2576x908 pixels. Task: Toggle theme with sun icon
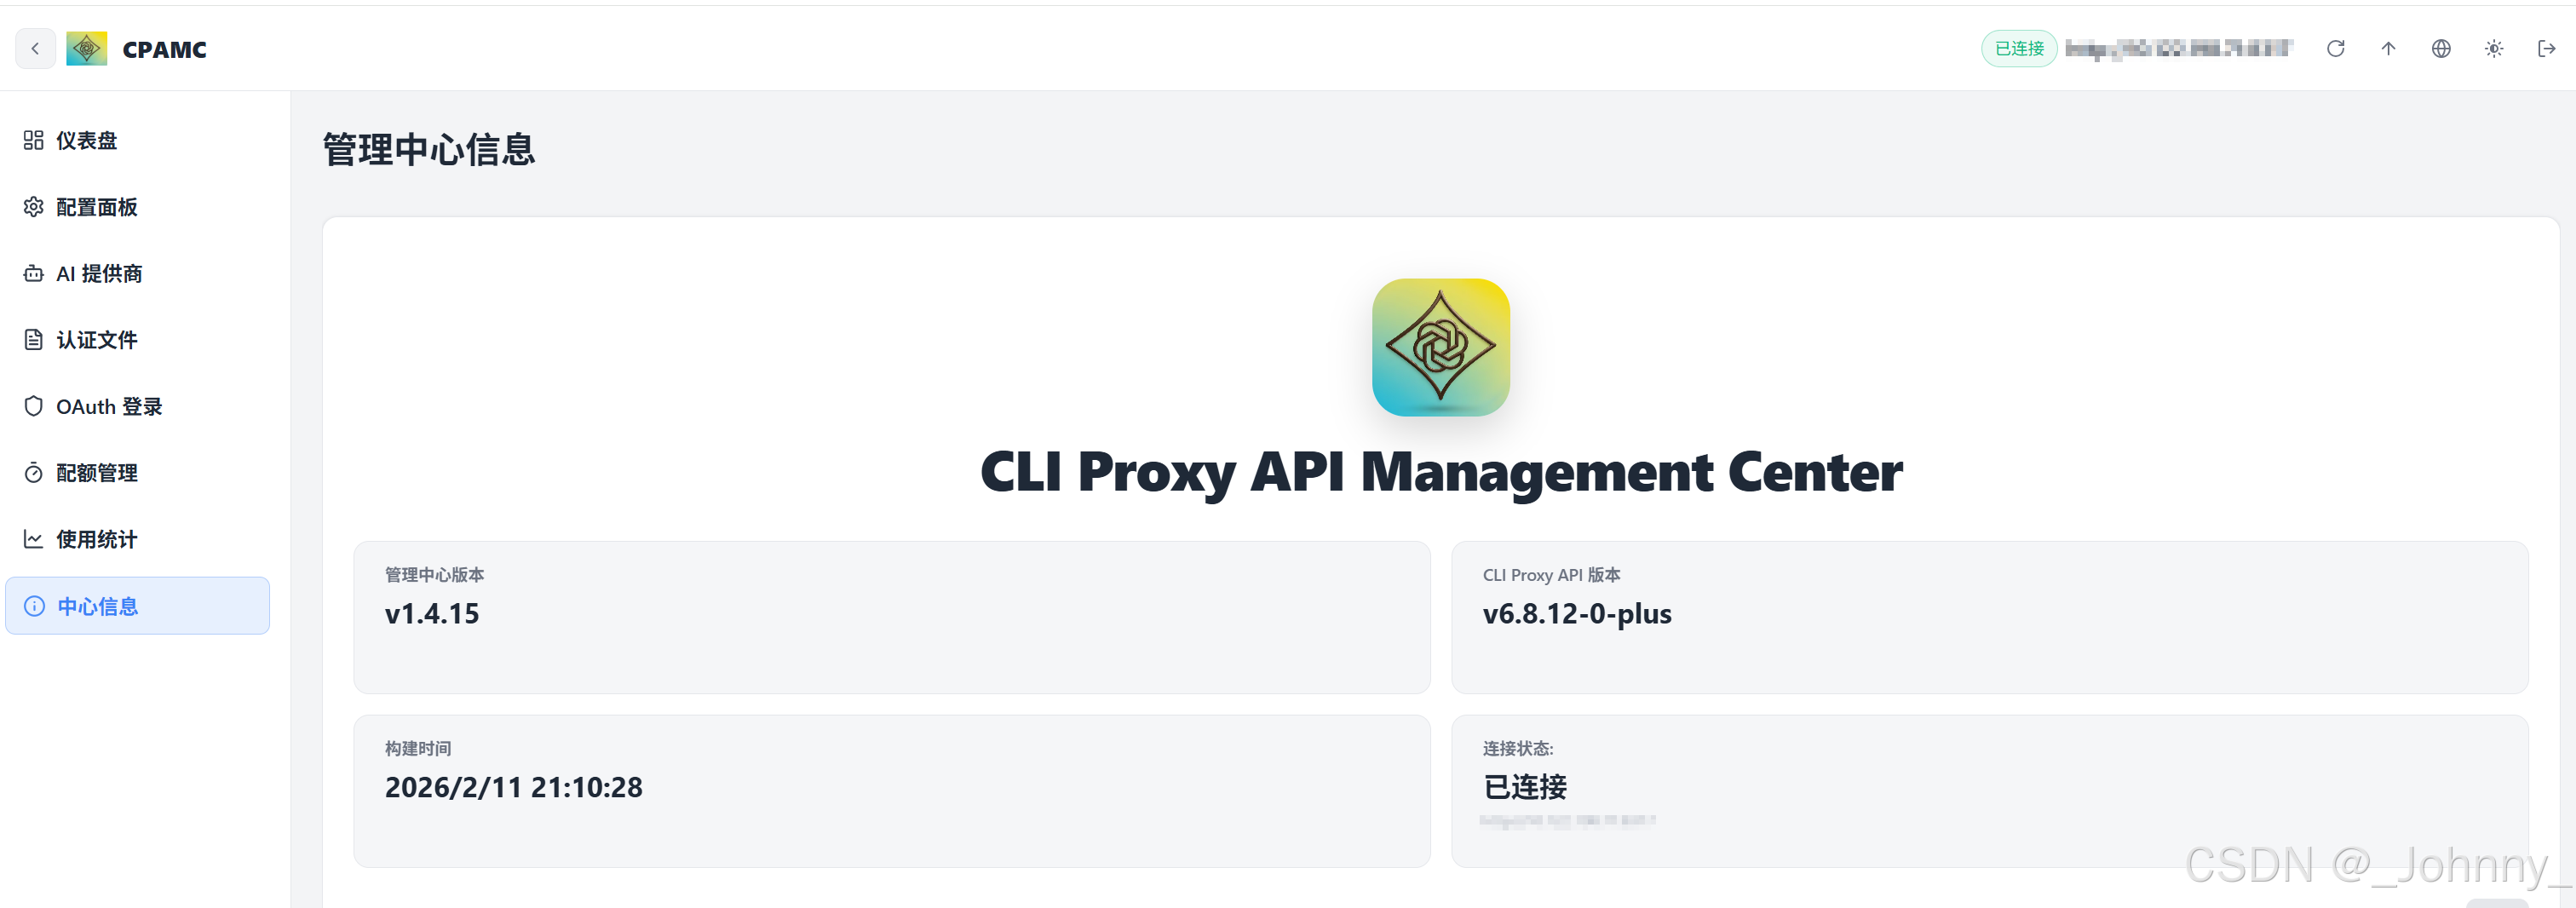pos(2494,48)
